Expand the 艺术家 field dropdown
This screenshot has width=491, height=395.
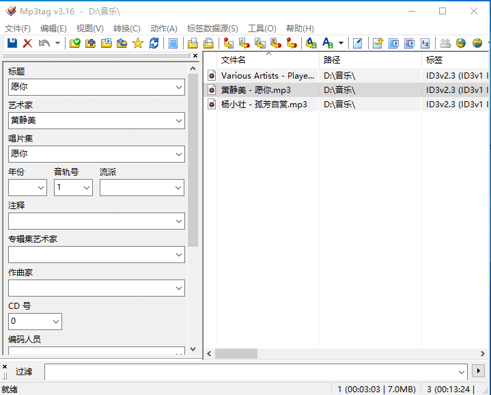179,121
